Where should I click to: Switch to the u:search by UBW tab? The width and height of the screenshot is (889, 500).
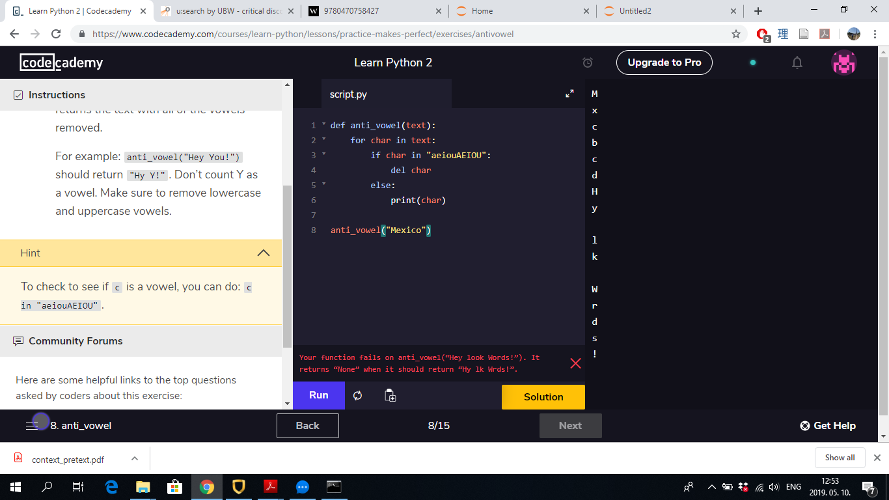pyautogui.click(x=225, y=11)
